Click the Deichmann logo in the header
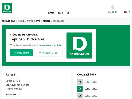The height and width of the screenshot is (99, 132). [x=7, y=8]
